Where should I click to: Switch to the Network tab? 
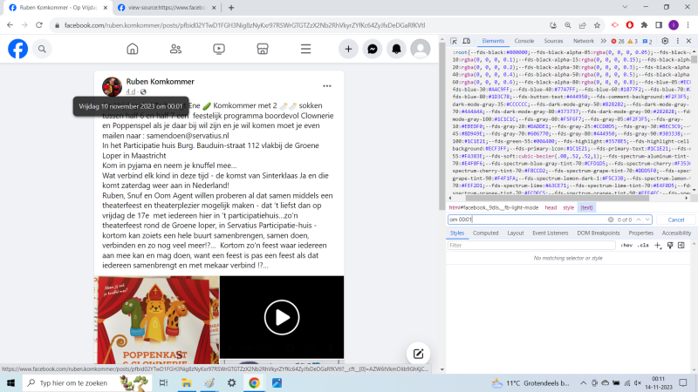[x=583, y=41]
